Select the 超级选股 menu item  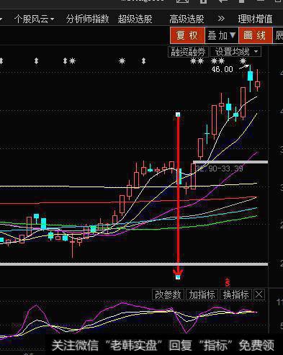pos(135,19)
